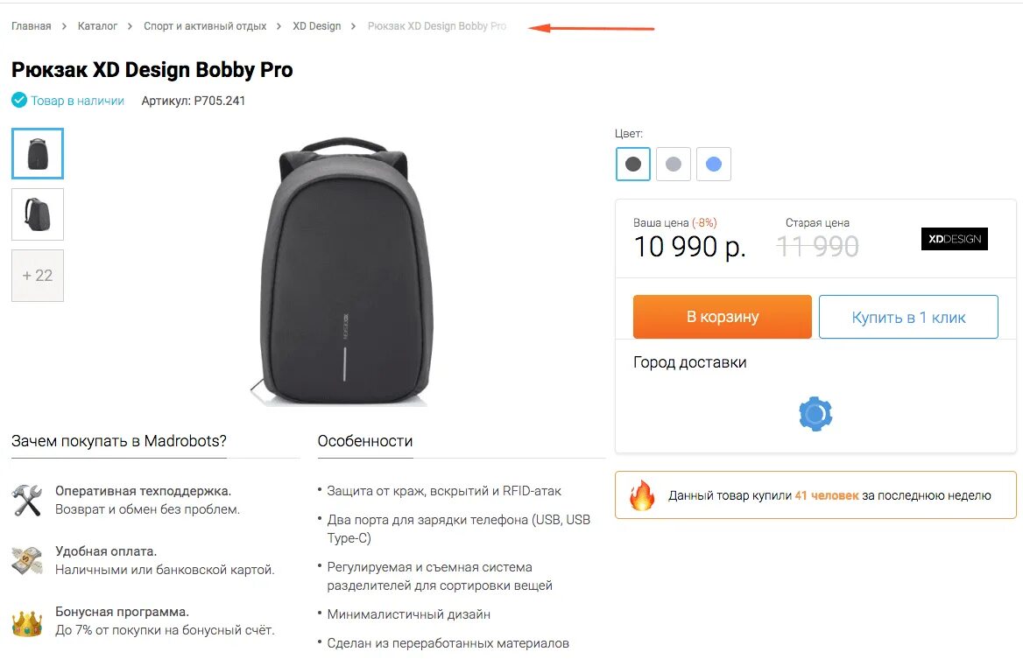Open the XD Design breadcrumb link
The height and width of the screenshot is (659, 1023).
[x=316, y=26]
